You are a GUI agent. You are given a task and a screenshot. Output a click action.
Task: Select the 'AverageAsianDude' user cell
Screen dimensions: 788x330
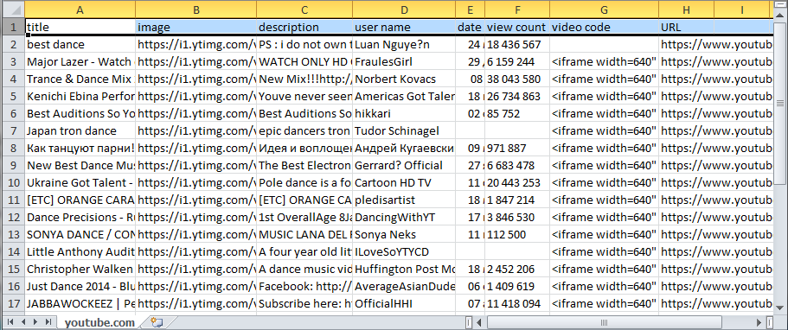point(404,287)
